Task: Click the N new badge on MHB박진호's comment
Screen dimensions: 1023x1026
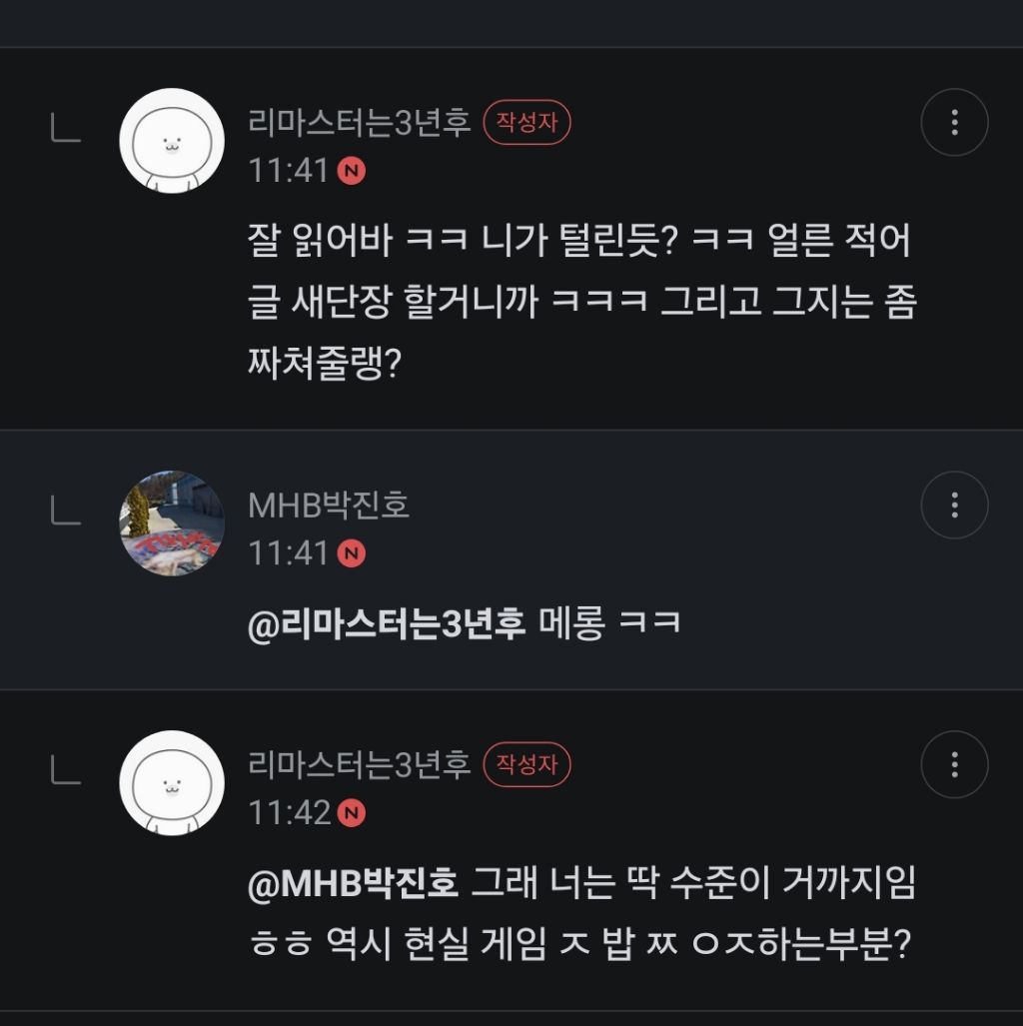Action: (351, 552)
